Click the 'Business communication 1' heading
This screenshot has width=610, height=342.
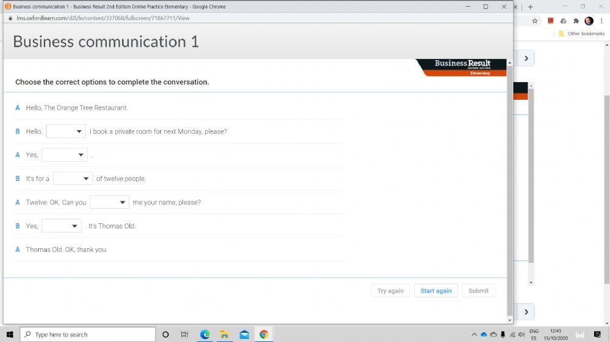coord(106,41)
